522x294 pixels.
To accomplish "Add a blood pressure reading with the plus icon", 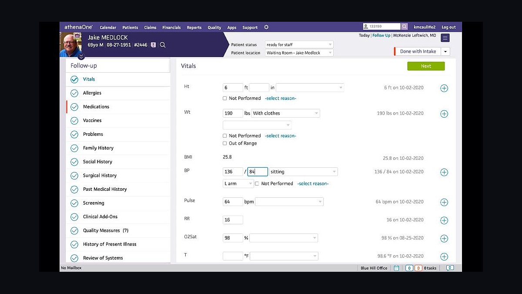I will (444, 172).
